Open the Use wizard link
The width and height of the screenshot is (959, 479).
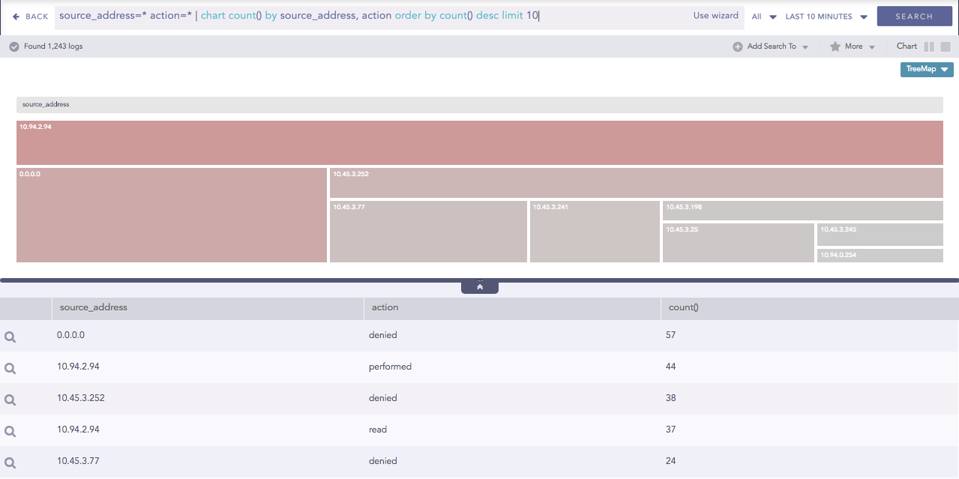click(x=715, y=15)
